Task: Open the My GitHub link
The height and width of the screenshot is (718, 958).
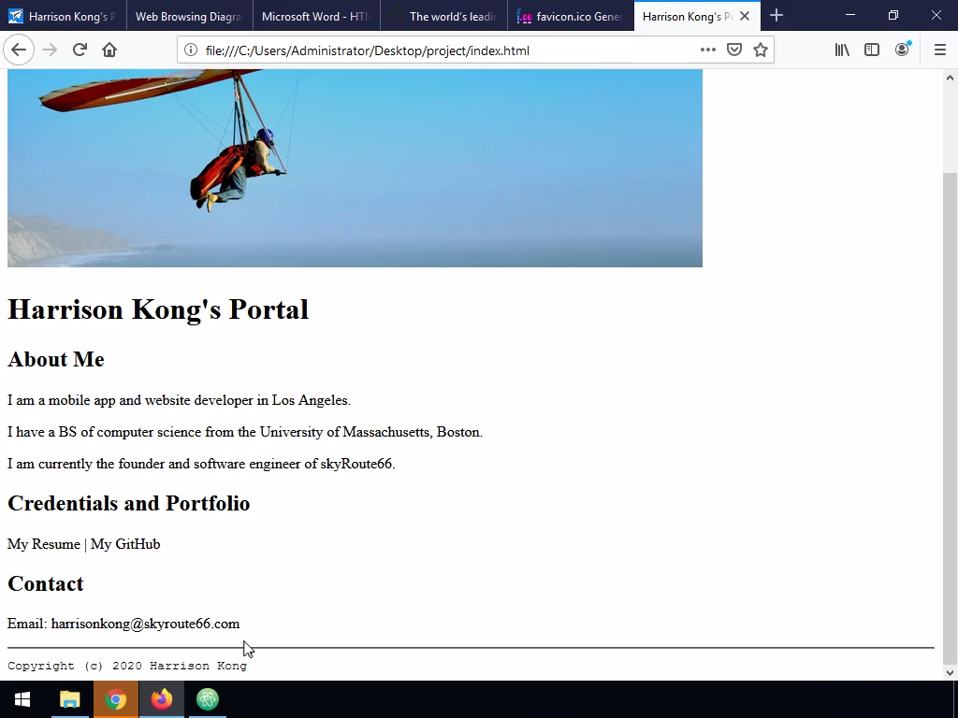Action: 125,544
